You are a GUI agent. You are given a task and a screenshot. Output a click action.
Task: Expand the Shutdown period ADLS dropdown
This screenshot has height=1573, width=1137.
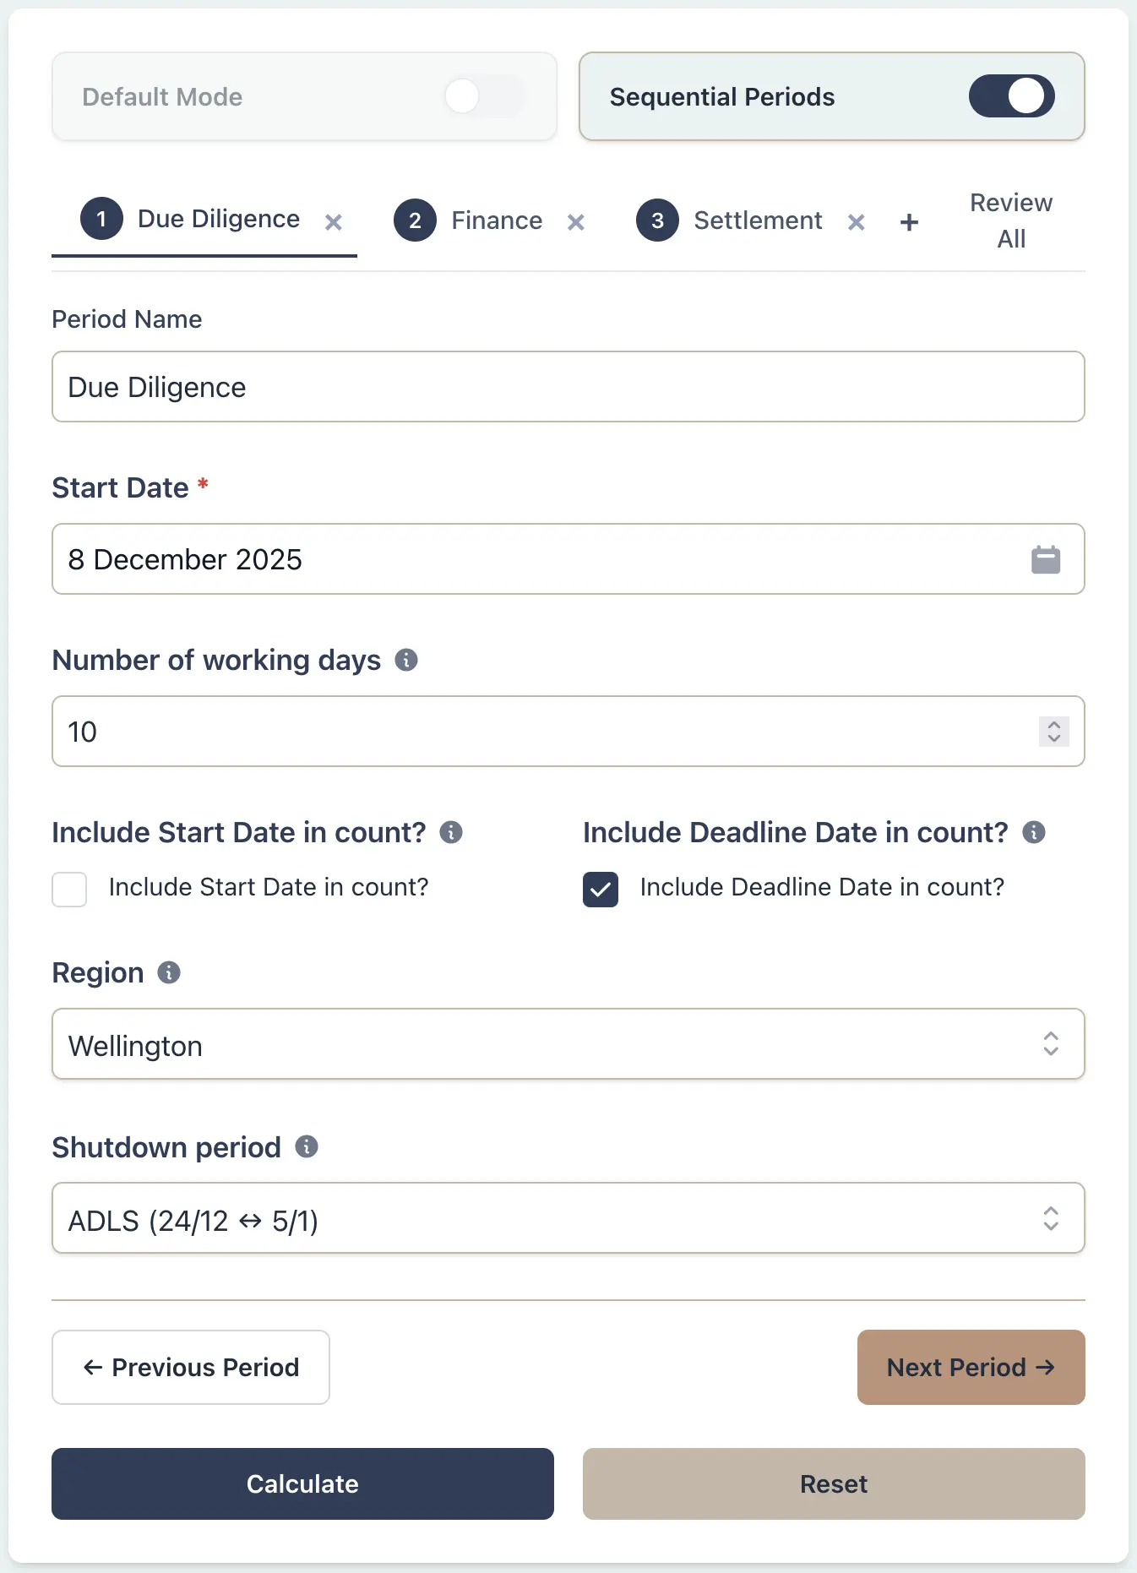568,1218
